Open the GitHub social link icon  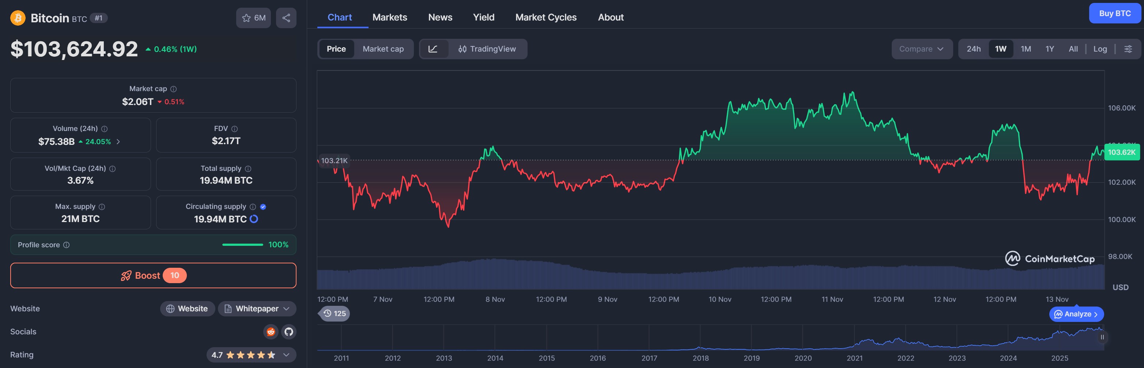tap(289, 331)
